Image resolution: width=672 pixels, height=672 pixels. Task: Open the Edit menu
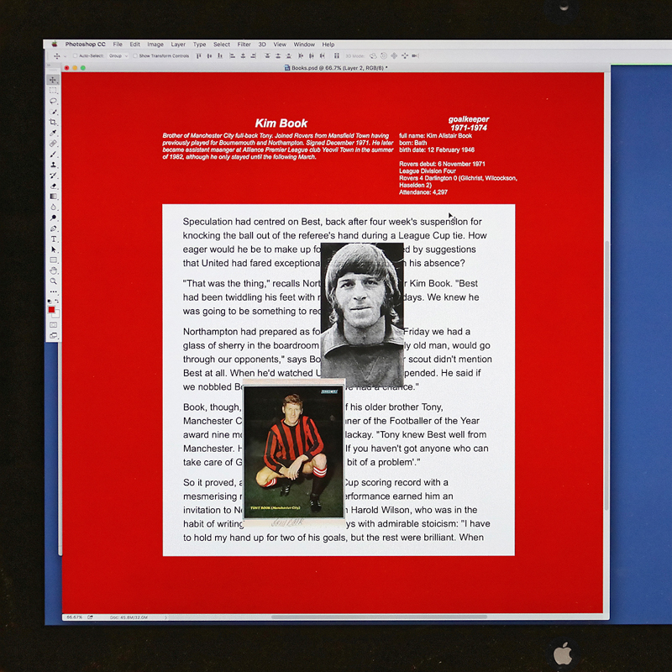135,45
